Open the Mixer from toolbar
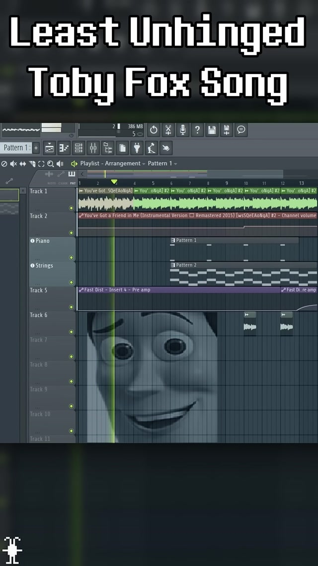This screenshot has width=318, height=566. [93, 148]
